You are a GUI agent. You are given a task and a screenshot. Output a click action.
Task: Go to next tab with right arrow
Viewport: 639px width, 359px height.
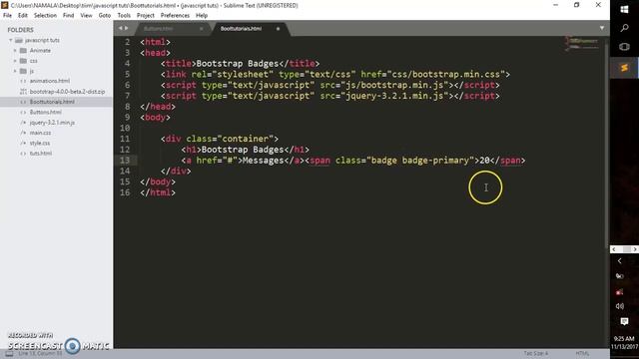click(127, 28)
